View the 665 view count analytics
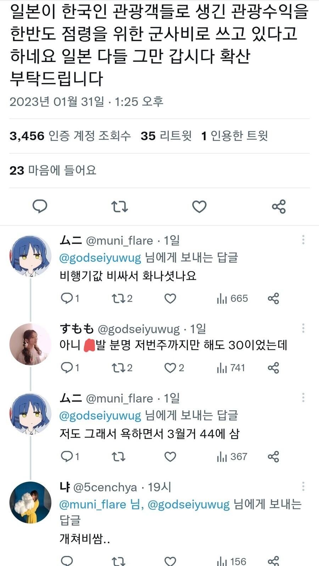 point(232,299)
